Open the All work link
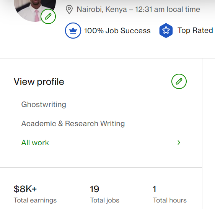 35,143
